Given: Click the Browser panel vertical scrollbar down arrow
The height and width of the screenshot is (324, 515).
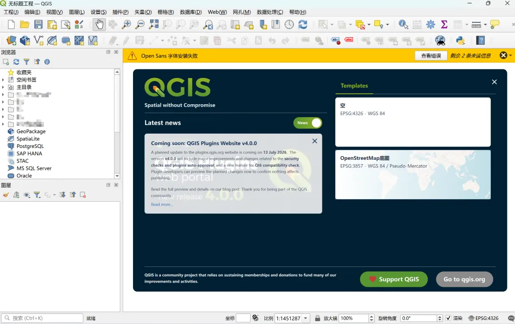Looking at the screenshot, I should [117, 176].
